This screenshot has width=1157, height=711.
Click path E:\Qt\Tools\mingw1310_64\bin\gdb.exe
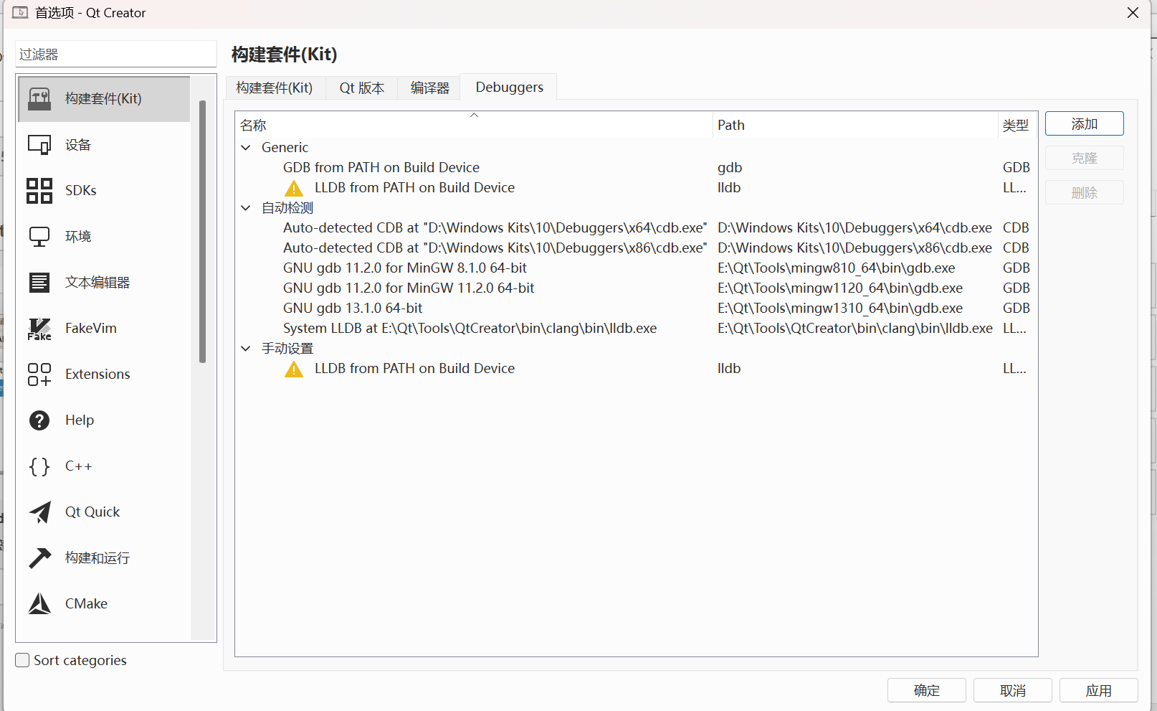[839, 309]
